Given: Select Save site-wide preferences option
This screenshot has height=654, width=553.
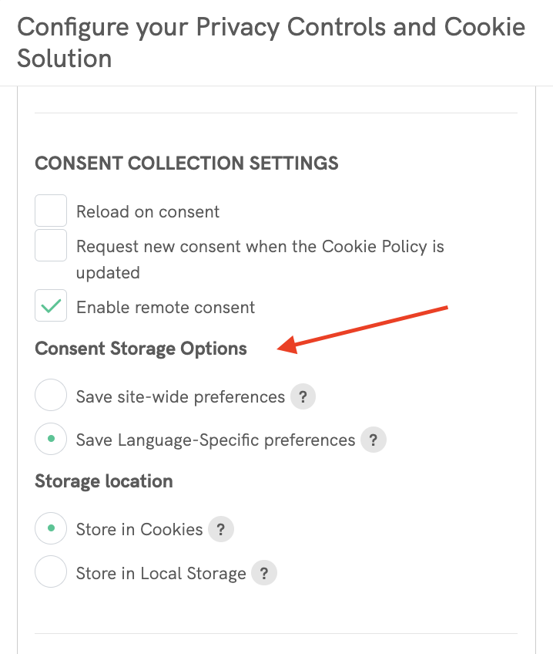Looking at the screenshot, I should (x=50, y=395).
